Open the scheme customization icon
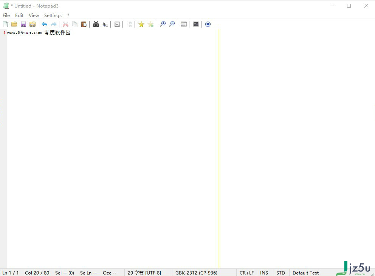Viewport: 375px width, 276px height. [184, 24]
